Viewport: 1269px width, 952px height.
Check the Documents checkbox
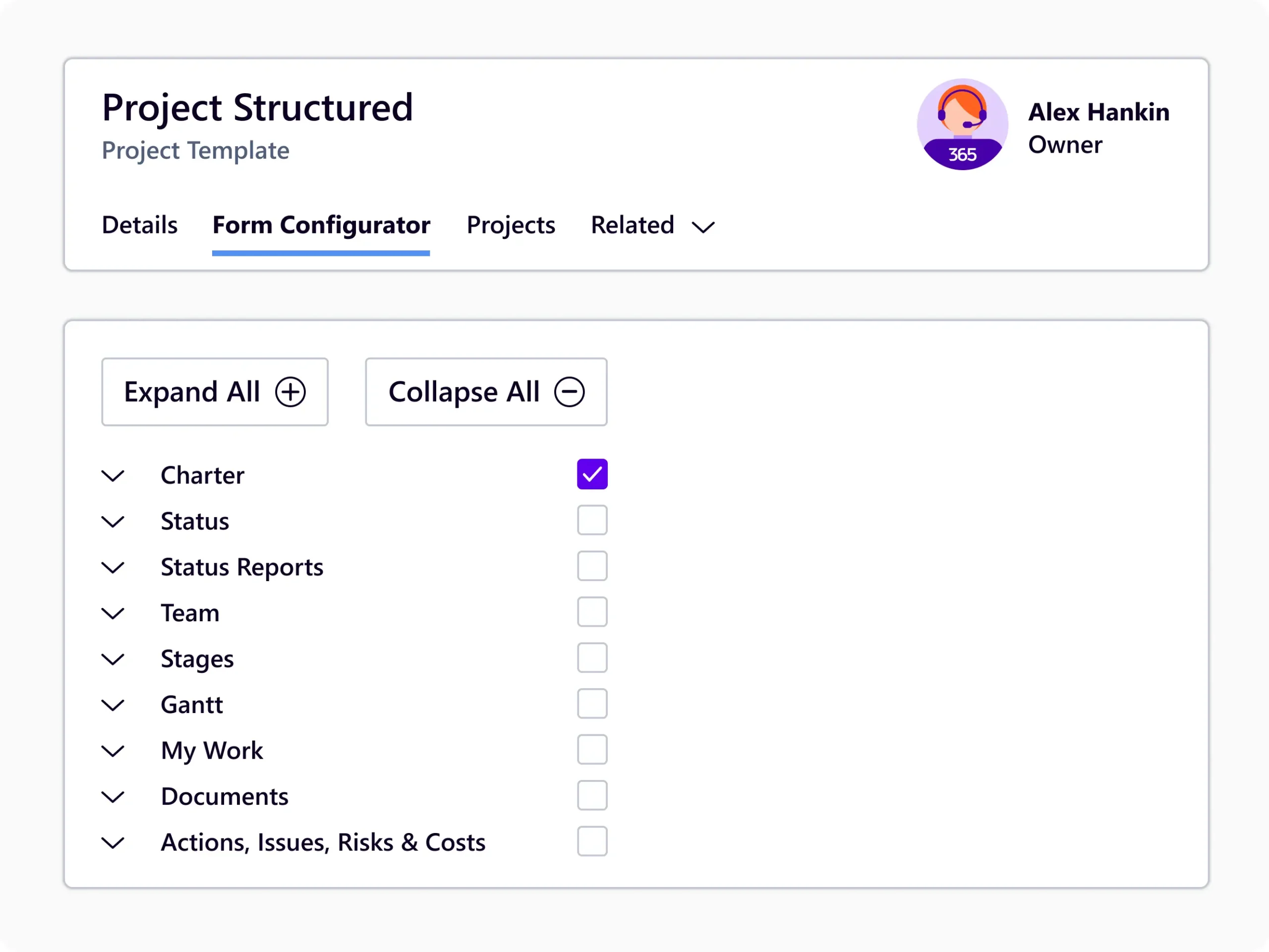592,795
